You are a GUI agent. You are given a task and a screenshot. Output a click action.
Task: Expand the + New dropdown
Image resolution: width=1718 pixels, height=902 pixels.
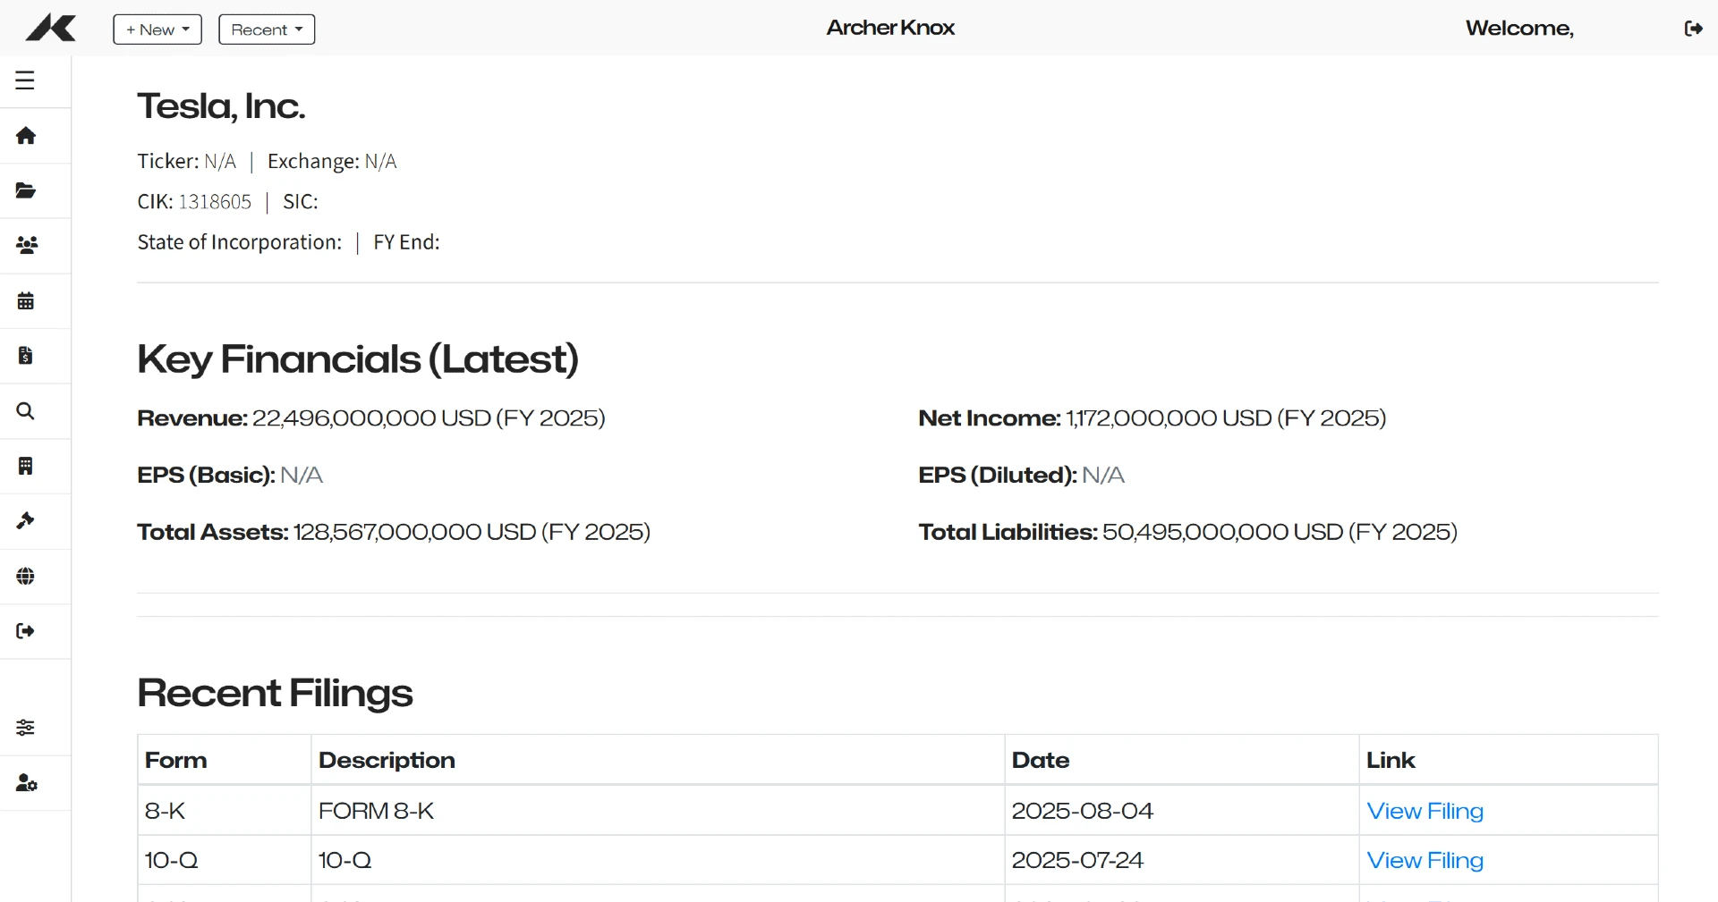[x=157, y=30]
